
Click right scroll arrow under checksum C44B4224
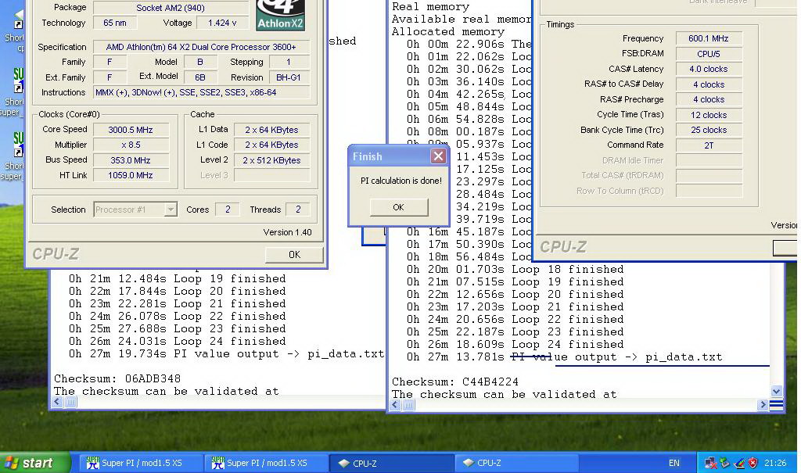[x=763, y=404]
